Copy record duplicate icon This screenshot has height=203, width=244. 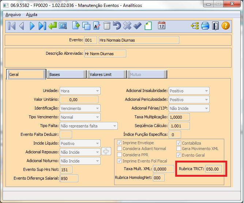click(x=86, y=26)
